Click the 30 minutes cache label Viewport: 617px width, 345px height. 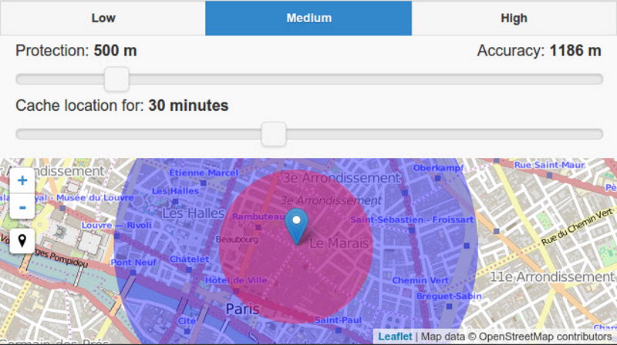[x=188, y=106]
